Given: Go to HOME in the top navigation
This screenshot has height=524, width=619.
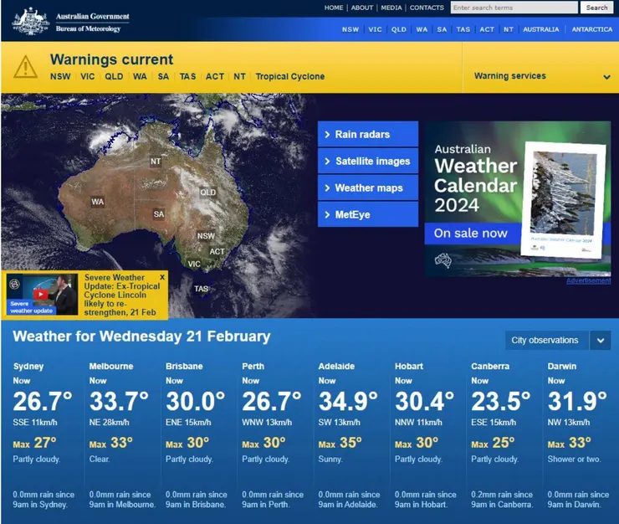Looking at the screenshot, I should [x=334, y=8].
